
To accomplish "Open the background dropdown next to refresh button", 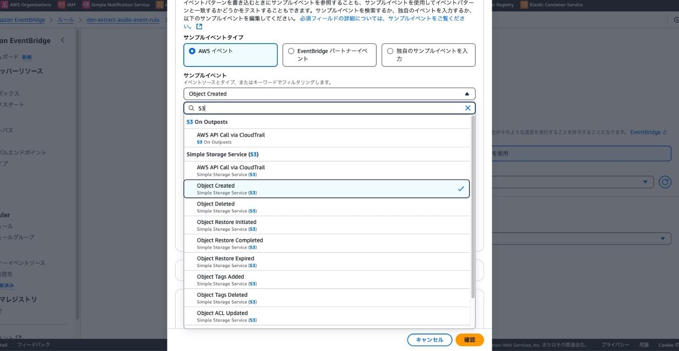I will click(572, 182).
